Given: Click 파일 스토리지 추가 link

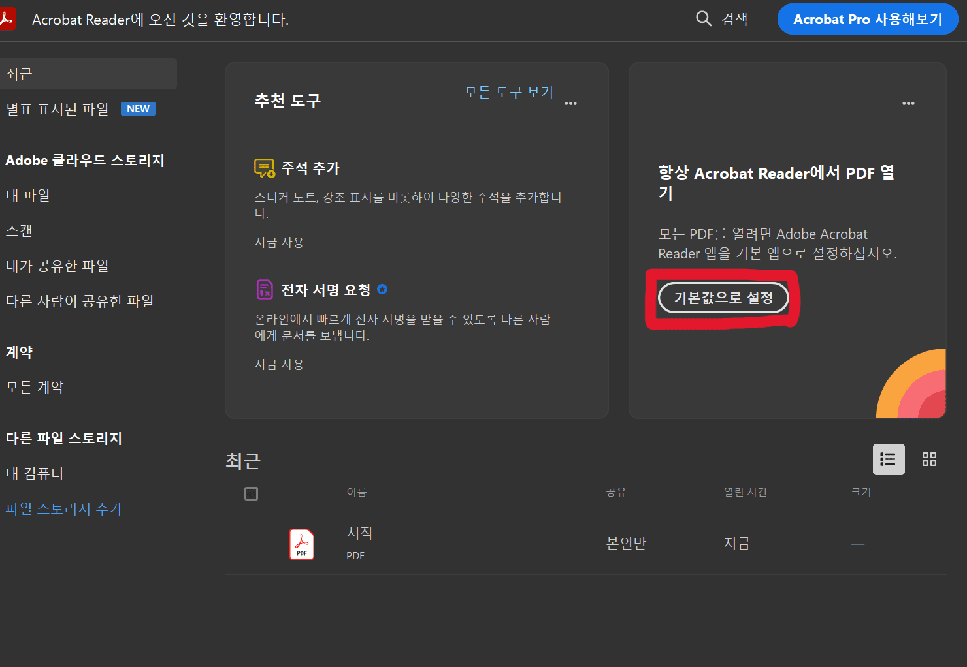Looking at the screenshot, I should [x=63, y=508].
